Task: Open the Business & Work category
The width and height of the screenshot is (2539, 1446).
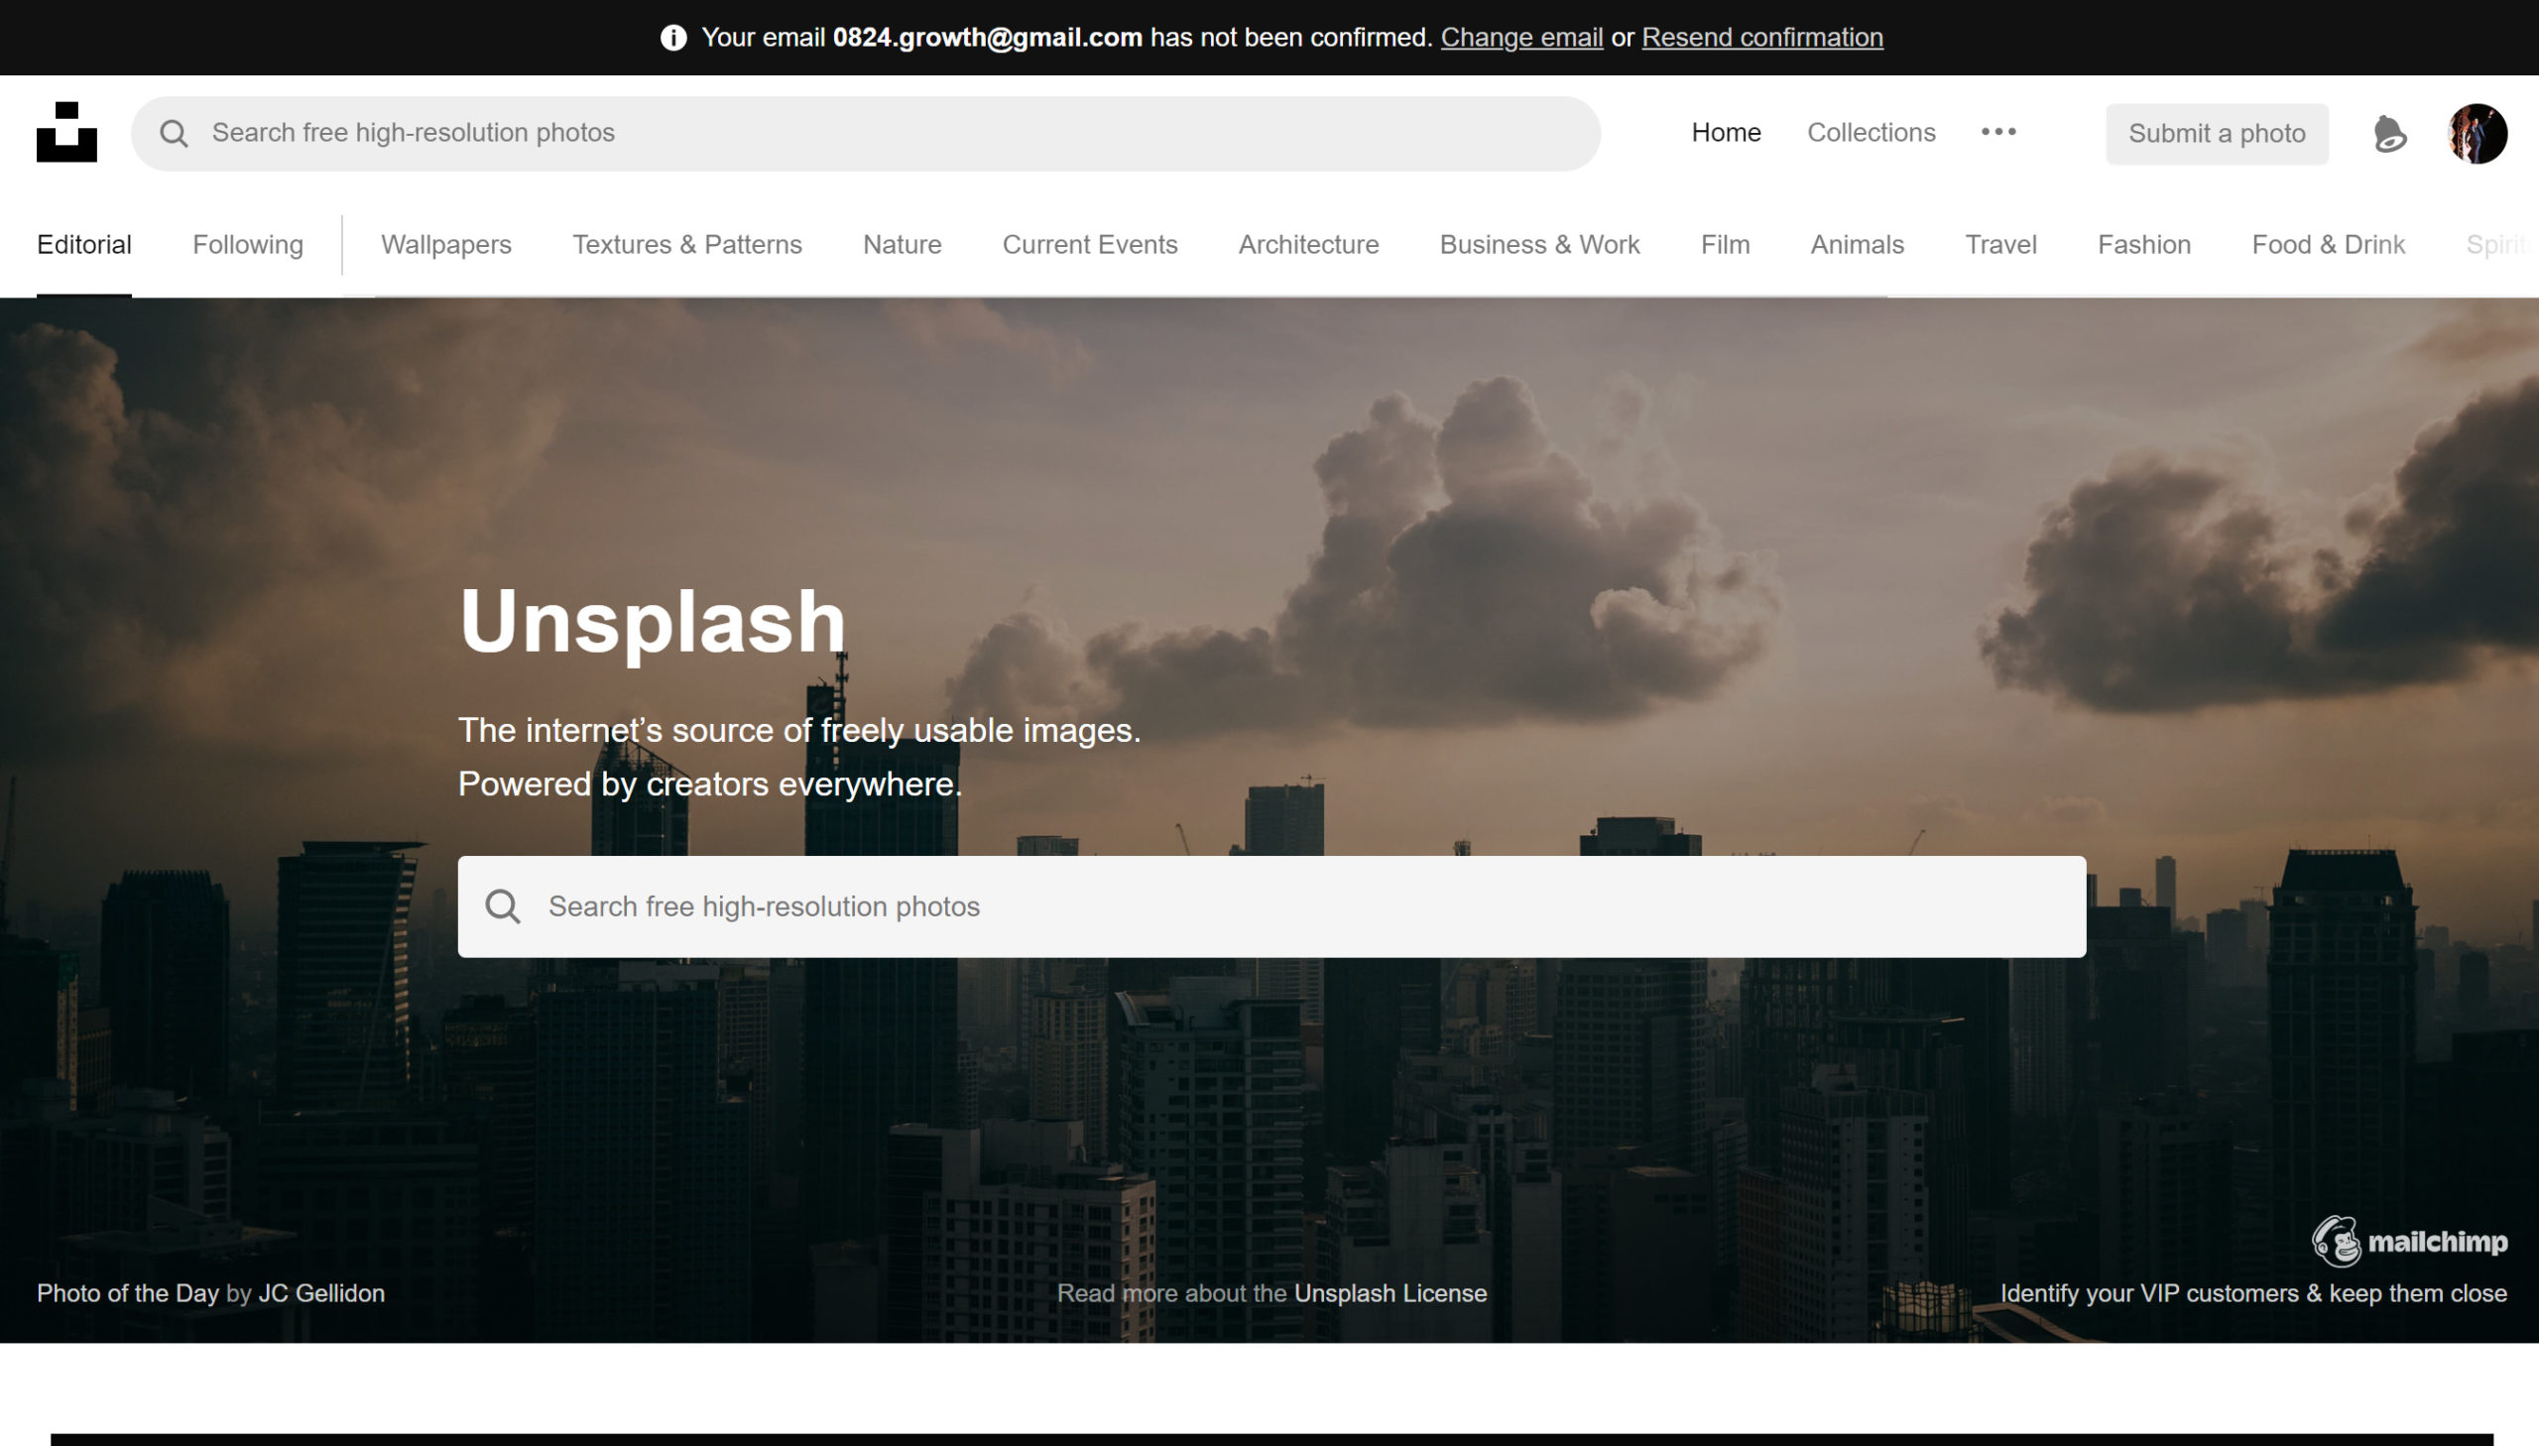Action: pos(1539,244)
